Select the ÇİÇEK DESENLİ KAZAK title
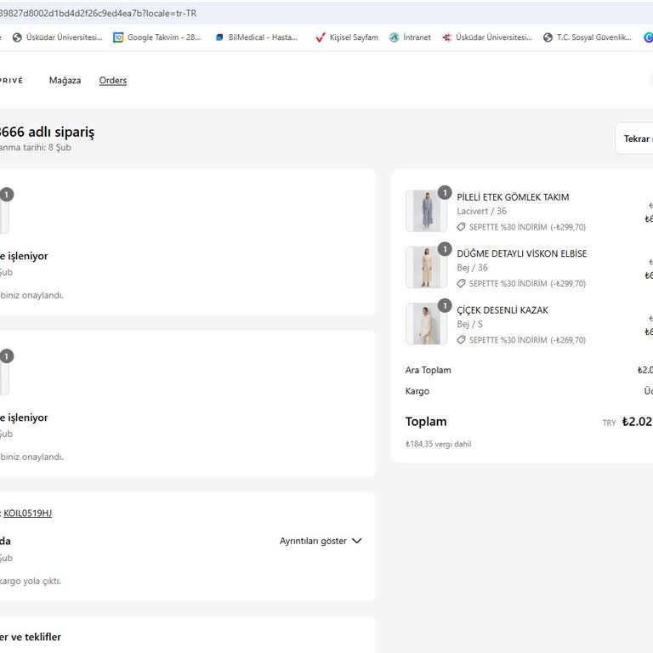 coord(503,310)
